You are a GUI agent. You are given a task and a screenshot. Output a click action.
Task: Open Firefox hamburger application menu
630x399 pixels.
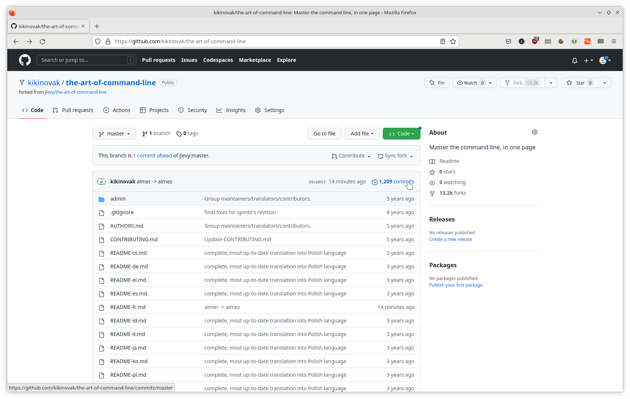(x=614, y=41)
